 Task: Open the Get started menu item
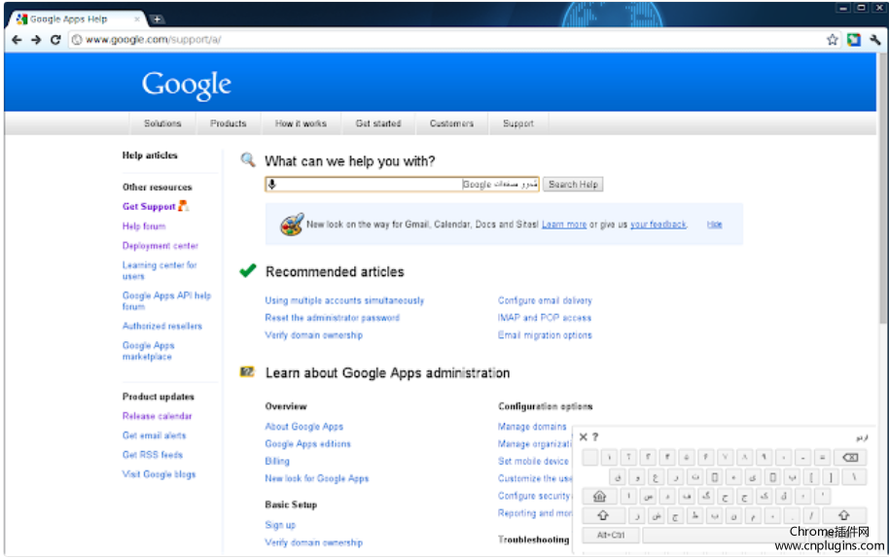tap(378, 123)
